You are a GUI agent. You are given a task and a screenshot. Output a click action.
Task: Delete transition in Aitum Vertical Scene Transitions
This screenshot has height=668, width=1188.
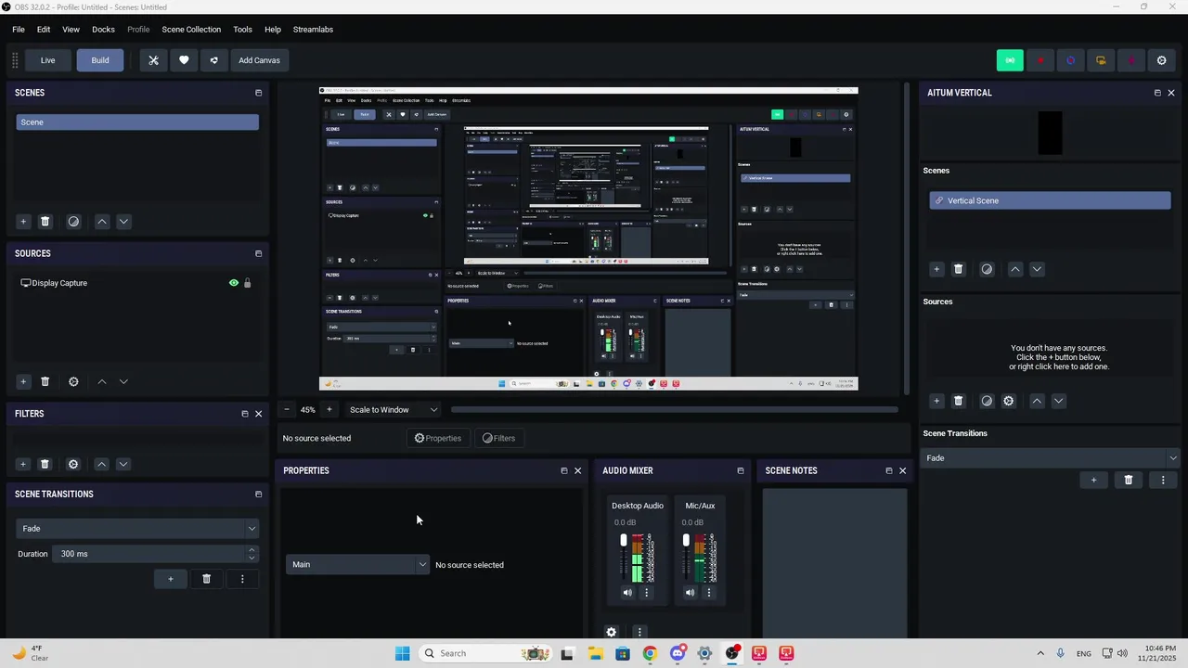1129,480
